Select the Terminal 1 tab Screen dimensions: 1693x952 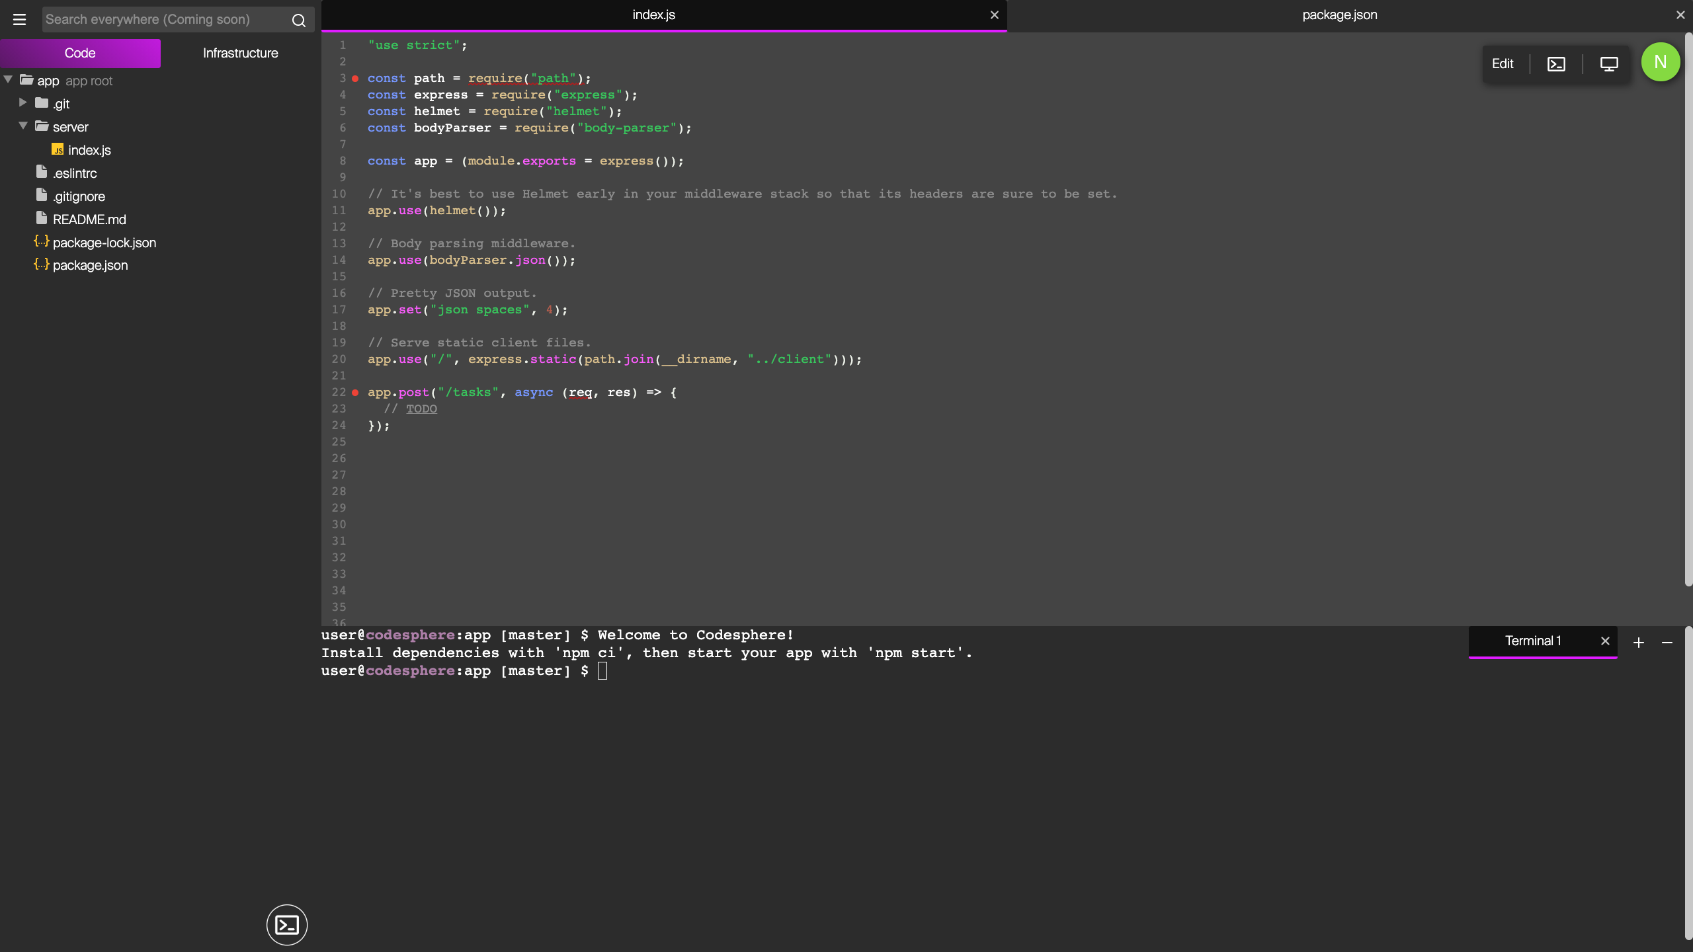coord(1532,640)
